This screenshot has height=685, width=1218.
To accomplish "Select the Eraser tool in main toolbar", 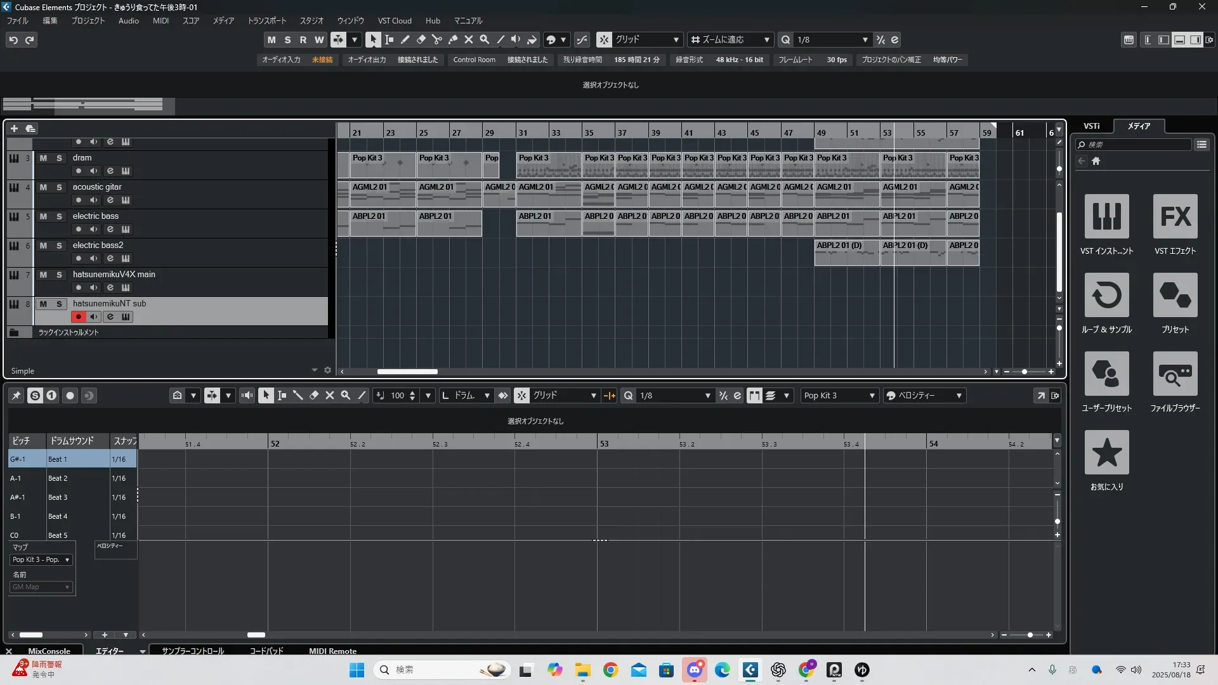I will point(421,40).
